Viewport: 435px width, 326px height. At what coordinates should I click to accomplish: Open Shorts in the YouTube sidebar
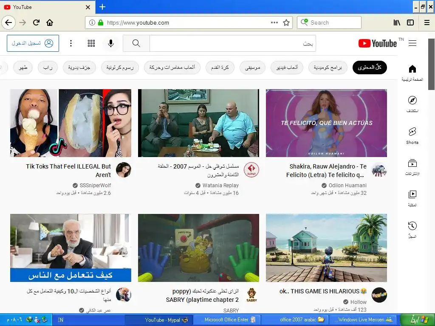click(x=412, y=135)
